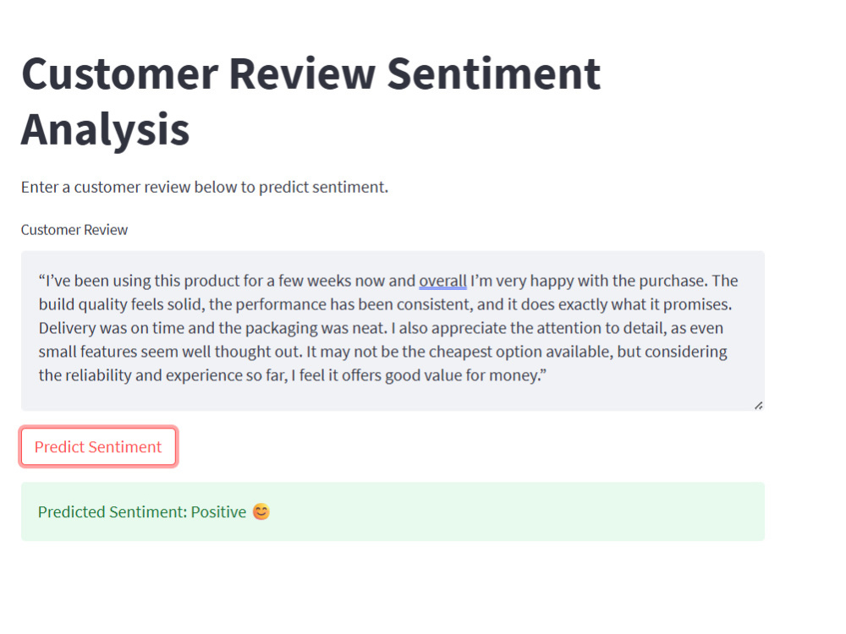Place cursor on the word "reliability"

tap(98, 376)
